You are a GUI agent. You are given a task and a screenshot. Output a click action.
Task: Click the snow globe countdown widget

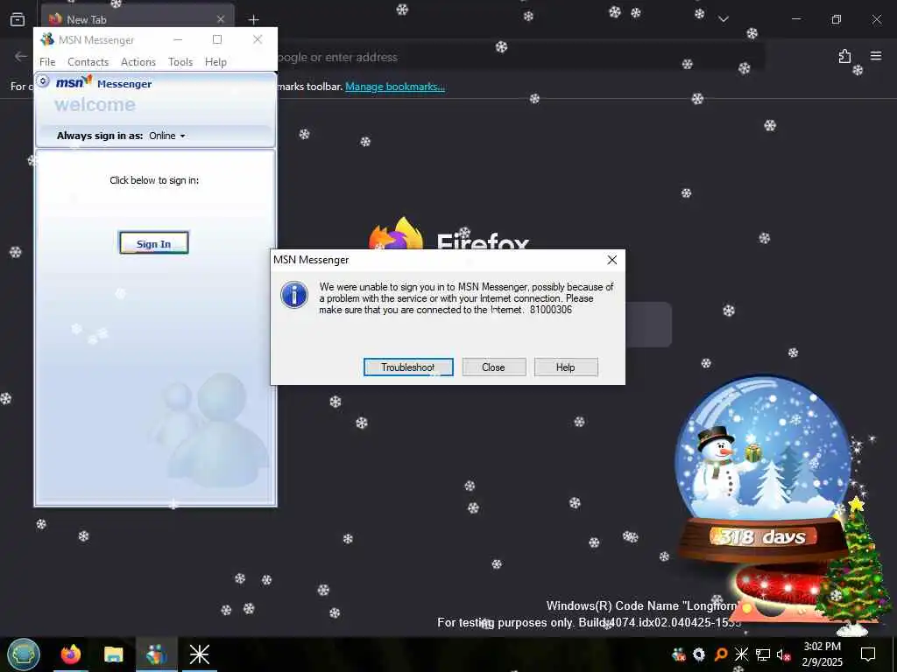[x=762, y=469]
